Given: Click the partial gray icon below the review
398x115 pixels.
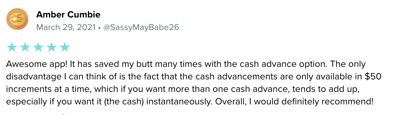Looking at the screenshot, I should click(x=64, y=114).
